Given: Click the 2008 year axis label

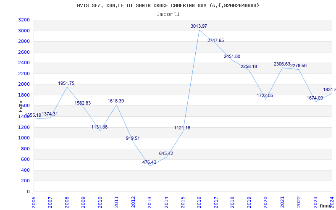Looking at the screenshot, I should (67, 202).
